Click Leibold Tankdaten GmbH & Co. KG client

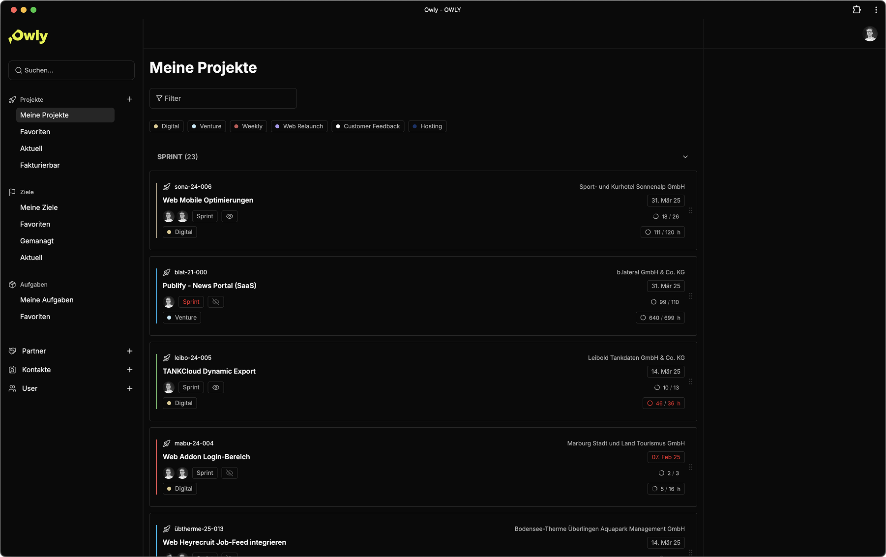(636, 358)
